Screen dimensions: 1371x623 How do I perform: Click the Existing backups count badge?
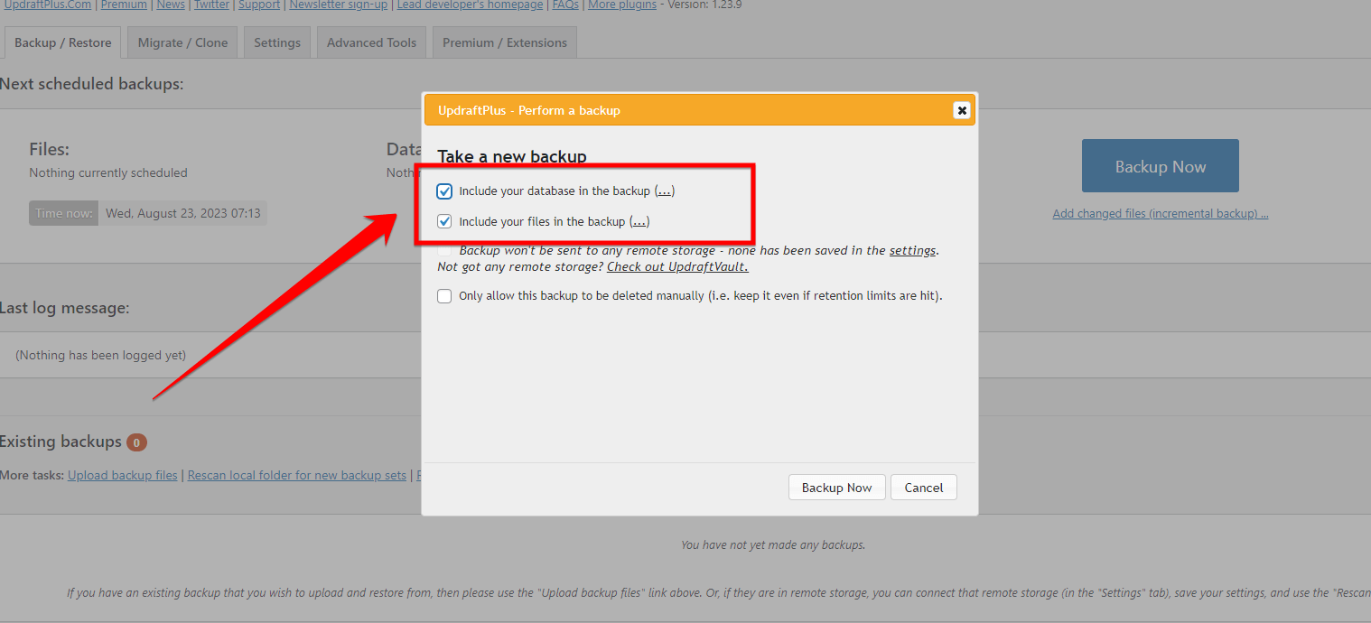click(x=136, y=442)
